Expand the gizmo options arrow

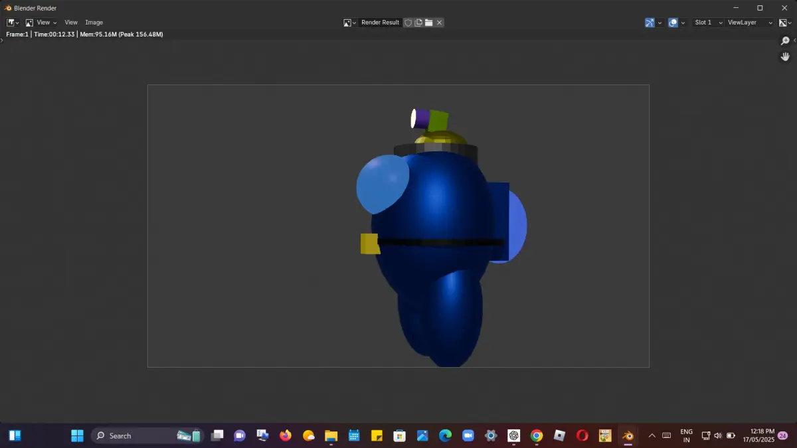click(x=660, y=23)
